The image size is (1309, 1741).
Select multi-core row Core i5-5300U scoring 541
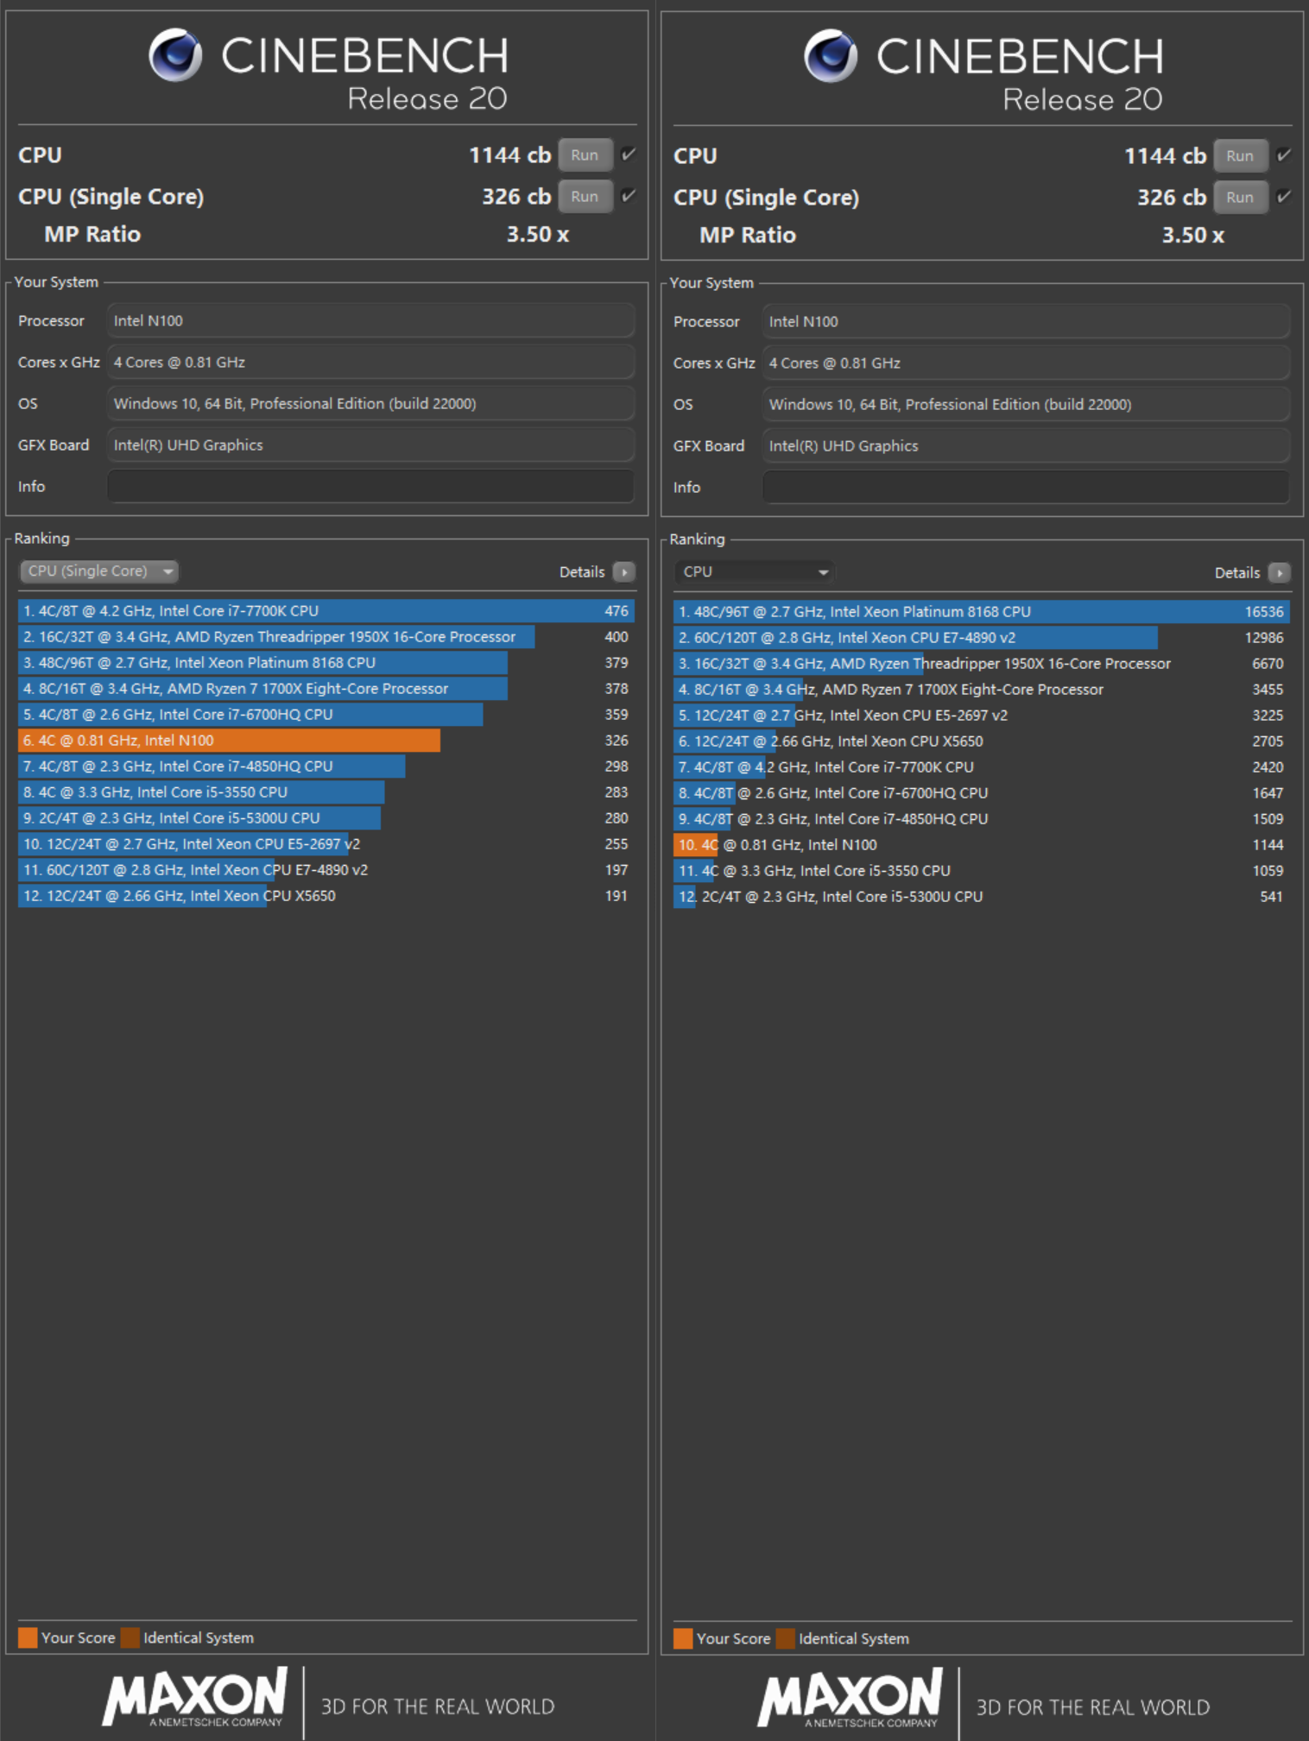tap(982, 897)
